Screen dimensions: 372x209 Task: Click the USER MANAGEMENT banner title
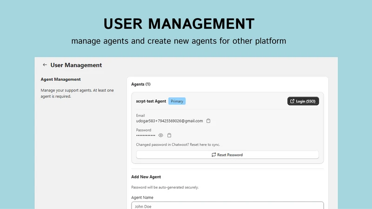coord(179,24)
